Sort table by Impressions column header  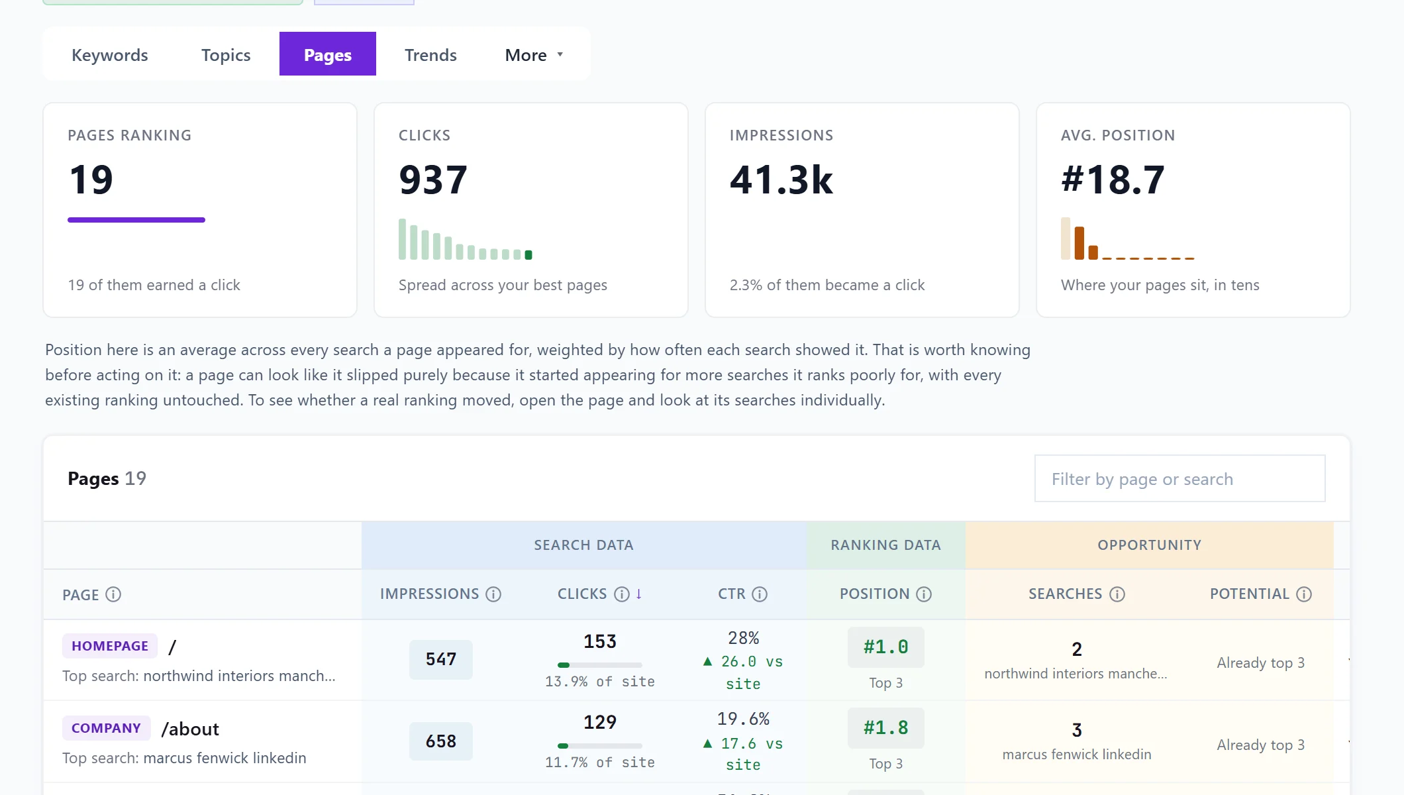(429, 594)
